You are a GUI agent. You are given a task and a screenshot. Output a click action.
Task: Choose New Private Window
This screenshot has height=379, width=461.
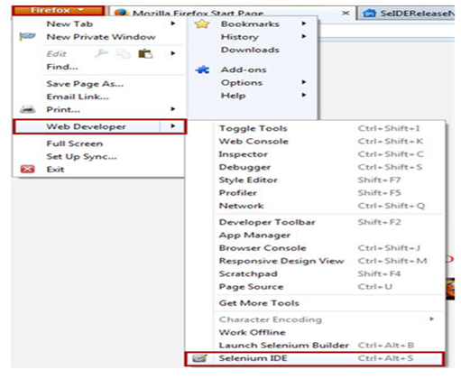(99, 37)
